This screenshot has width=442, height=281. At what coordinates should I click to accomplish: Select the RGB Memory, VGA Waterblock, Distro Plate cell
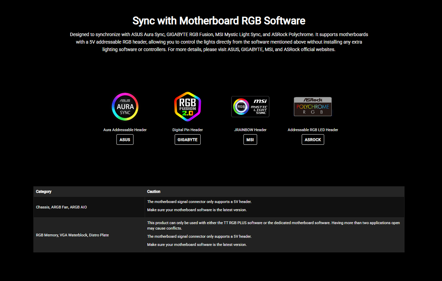[72, 235]
